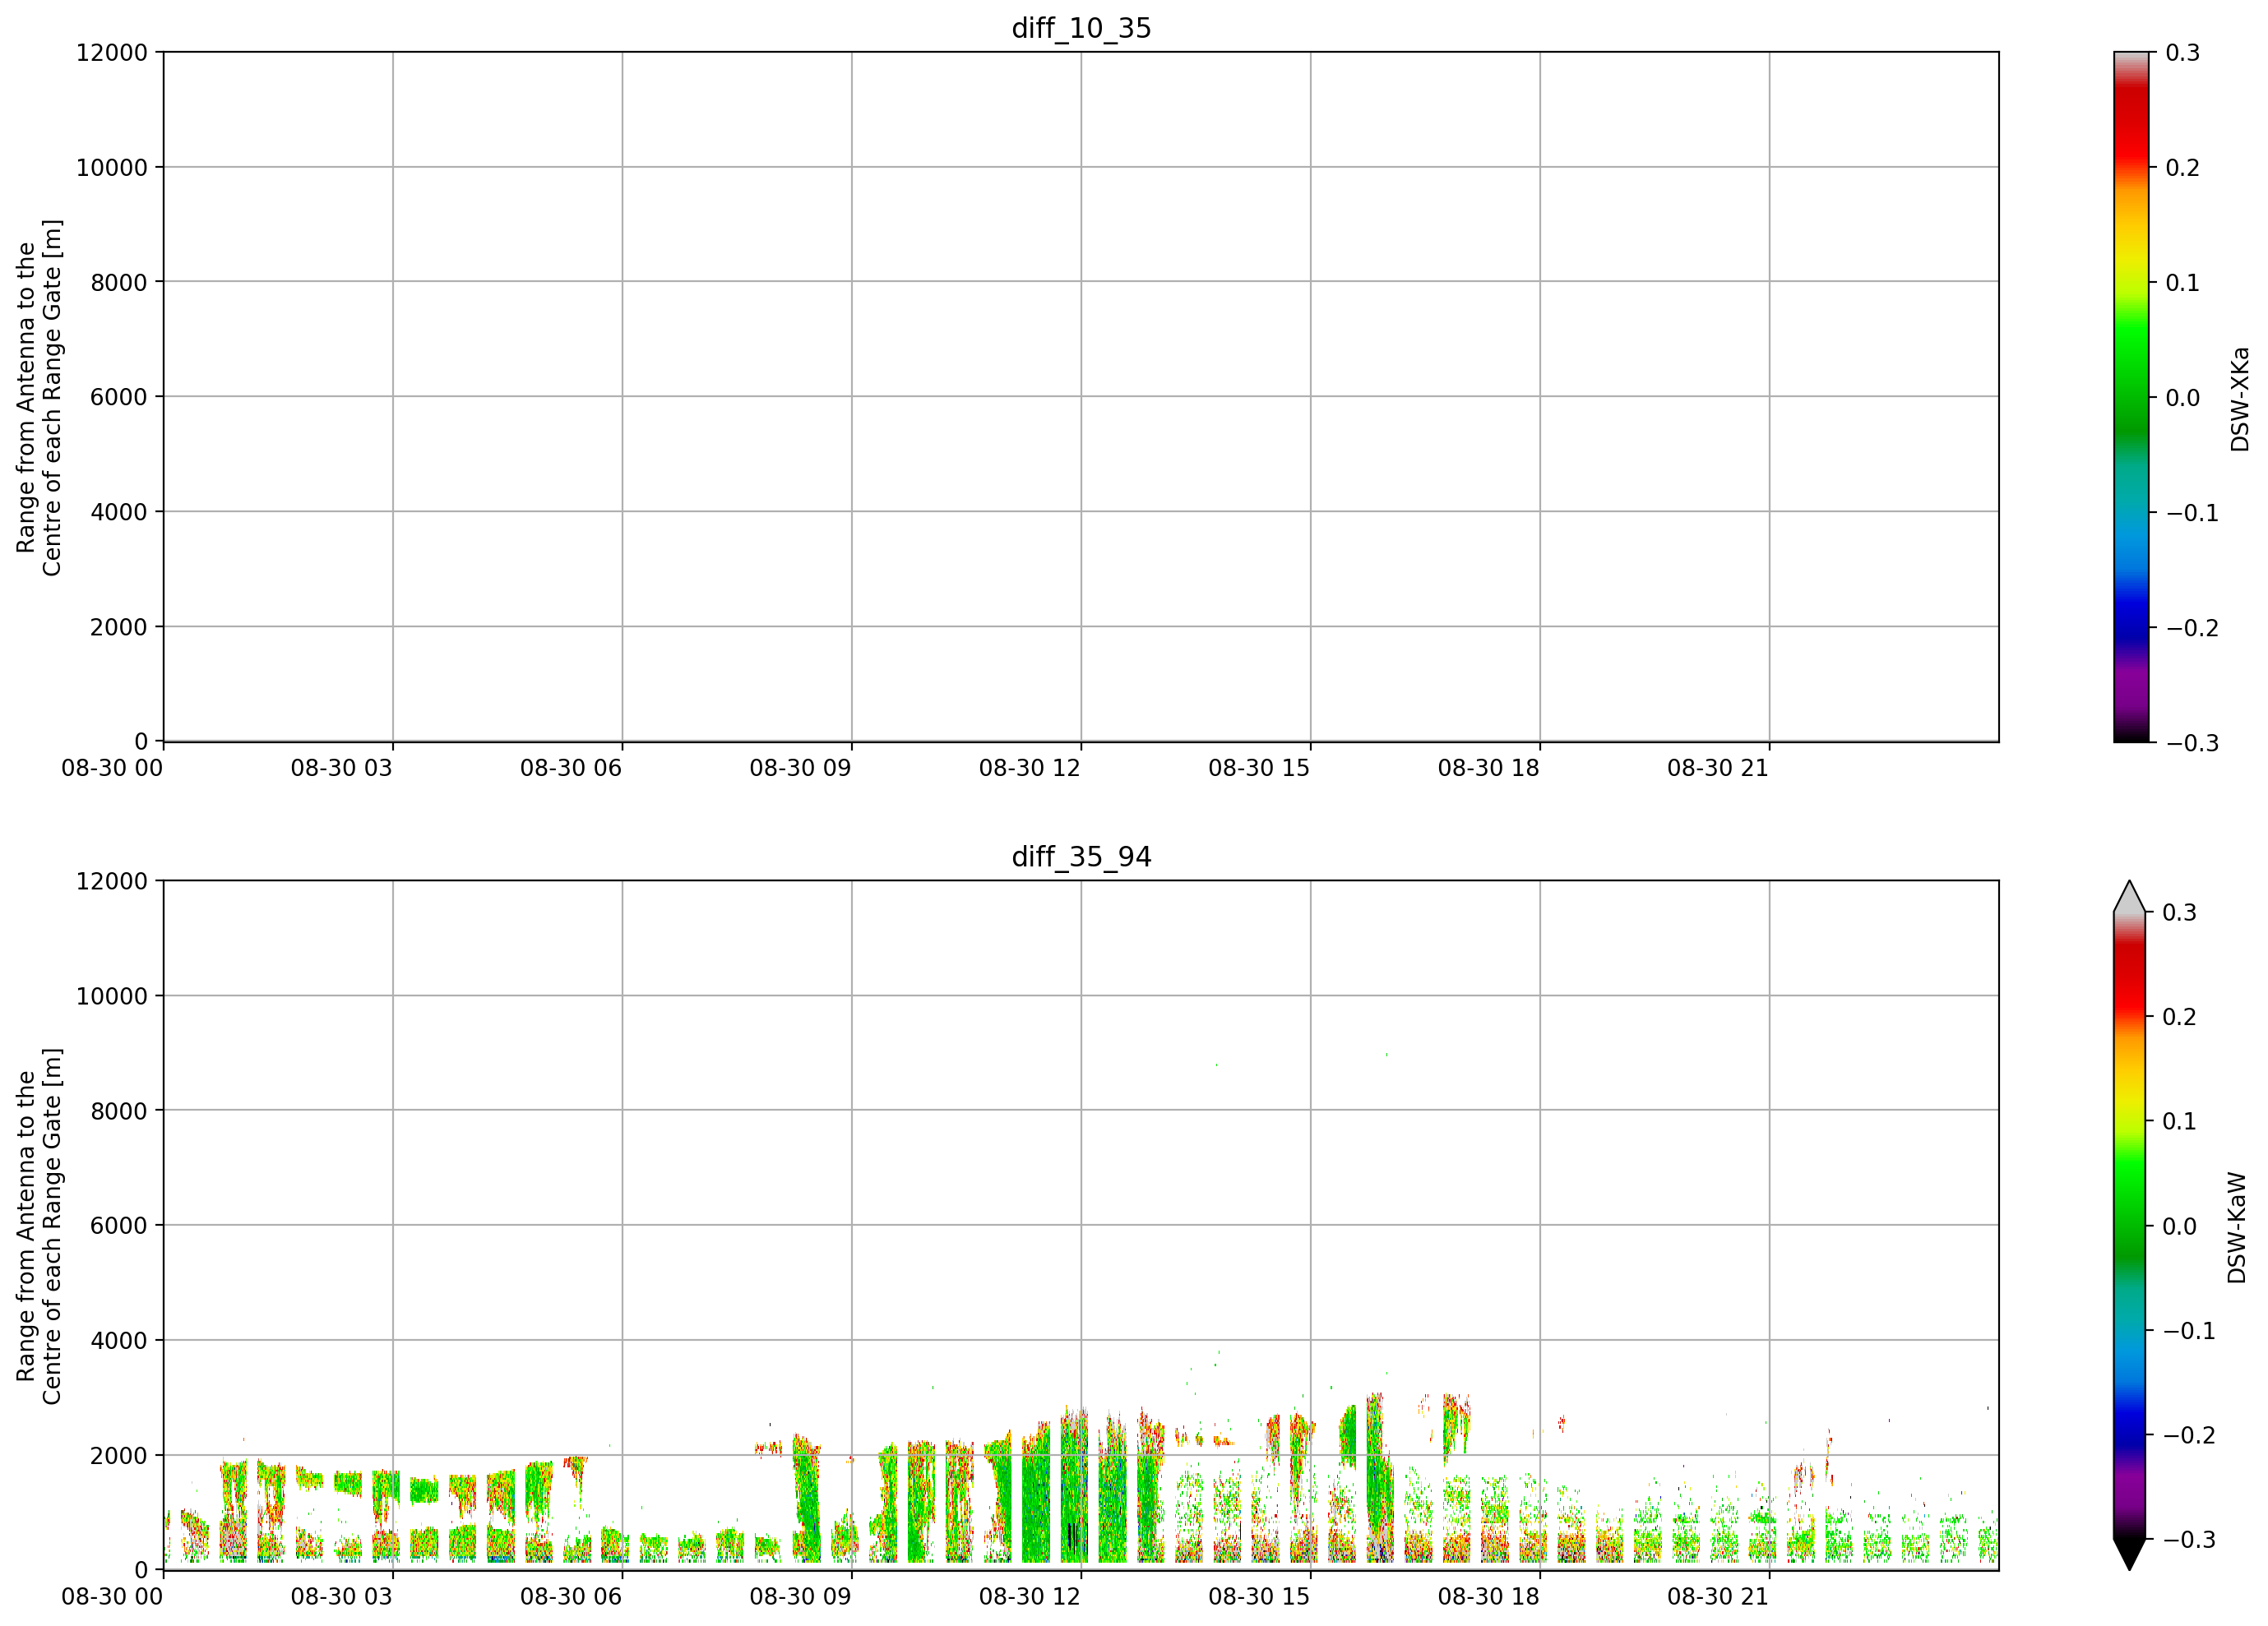Click top plot's '08-30 21' time label
The height and width of the screenshot is (1626, 2268).
(x=1718, y=768)
